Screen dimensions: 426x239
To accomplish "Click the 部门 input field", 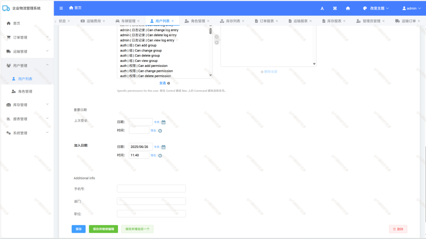I will tap(151, 201).
